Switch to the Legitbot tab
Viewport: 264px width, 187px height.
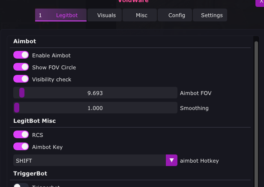click(x=61, y=15)
